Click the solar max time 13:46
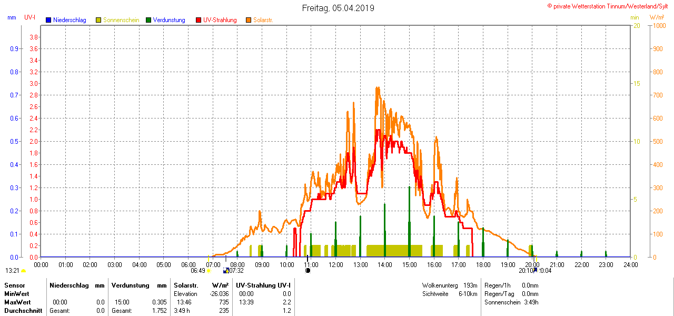This screenshot has width=674, height=316. 184,302
